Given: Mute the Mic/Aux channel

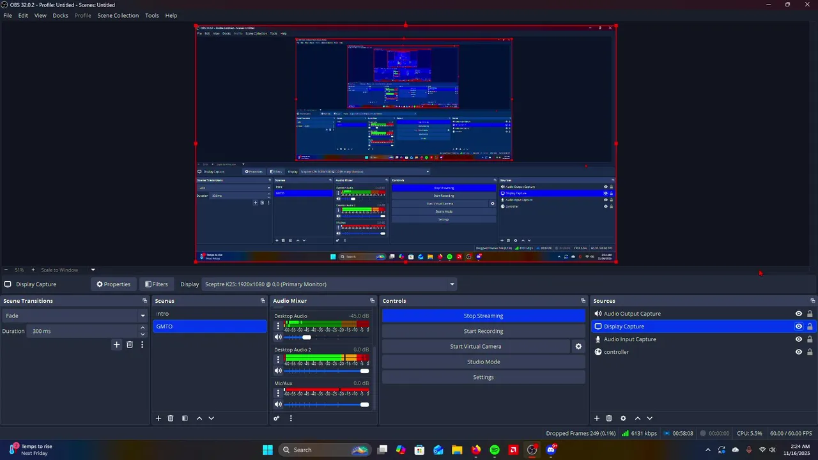Looking at the screenshot, I should pos(278,404).
